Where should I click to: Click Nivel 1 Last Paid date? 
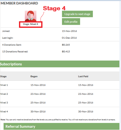[x=86, y=85]
